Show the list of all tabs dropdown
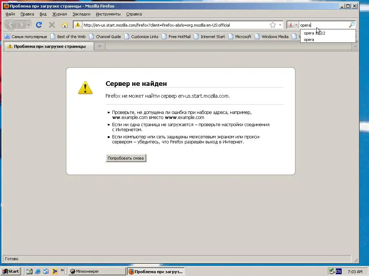 point(355,46)
